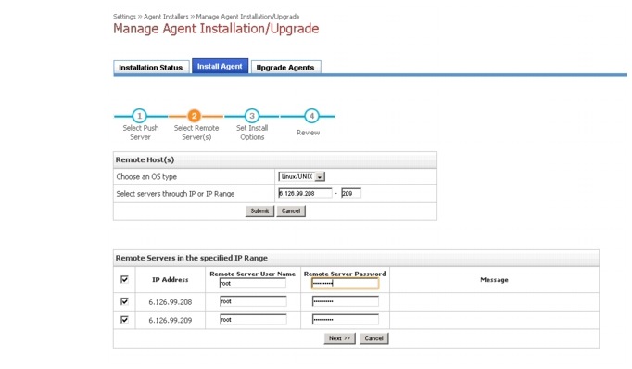Screen dimensions: 632x369
Task: Click user name field for 6.126.99.208
Action: coord(253,301)
